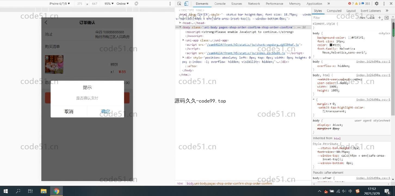
Task: Open the Event Listeners tab
Action: tap(371, 11)
